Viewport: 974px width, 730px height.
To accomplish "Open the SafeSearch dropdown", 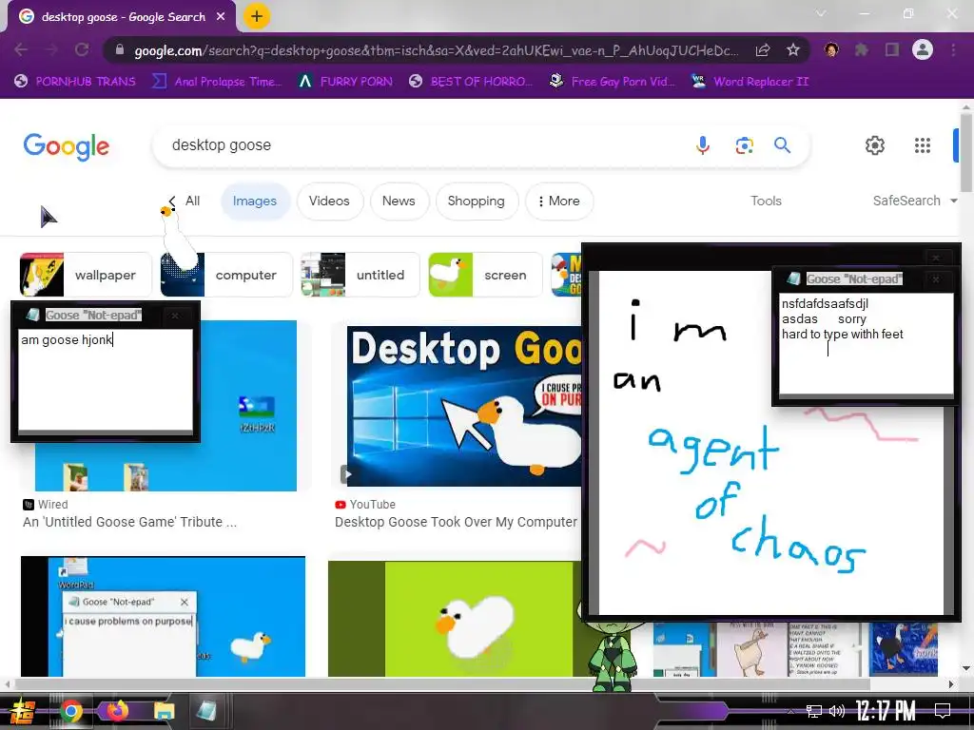I will (914, 201).
